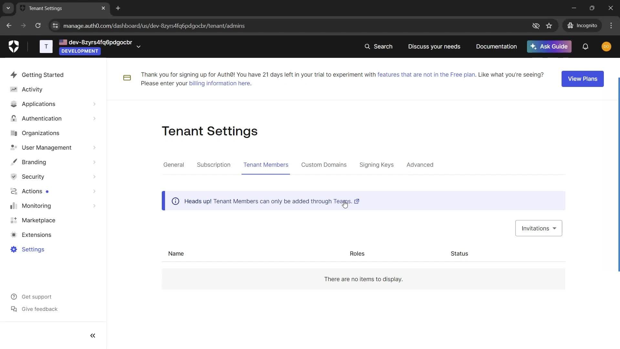The width and height of the screenshot is (620, 349).
Task: Switch to the Signing Keys tab
Action: coord(377,165)
